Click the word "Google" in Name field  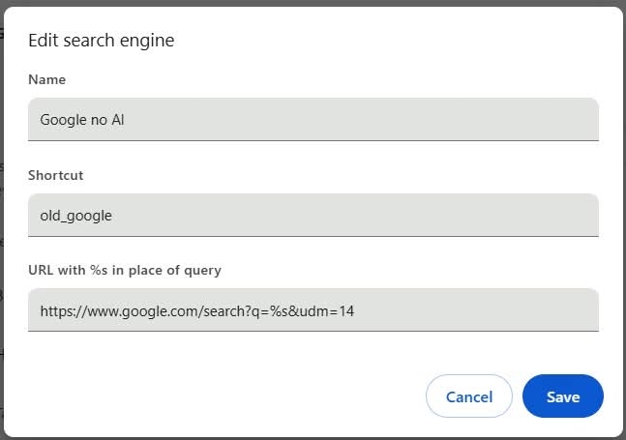[x=63, y=120]
